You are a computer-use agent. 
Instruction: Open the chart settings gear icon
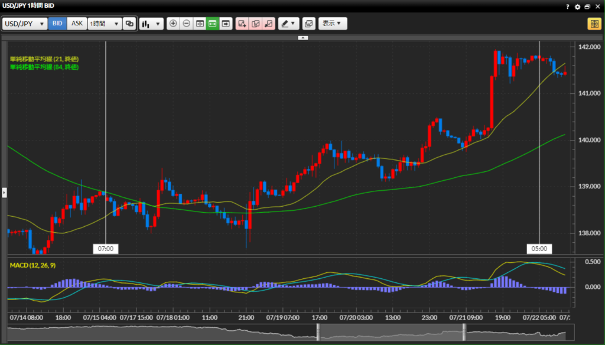pyautogui.click(x=577, y=6)
